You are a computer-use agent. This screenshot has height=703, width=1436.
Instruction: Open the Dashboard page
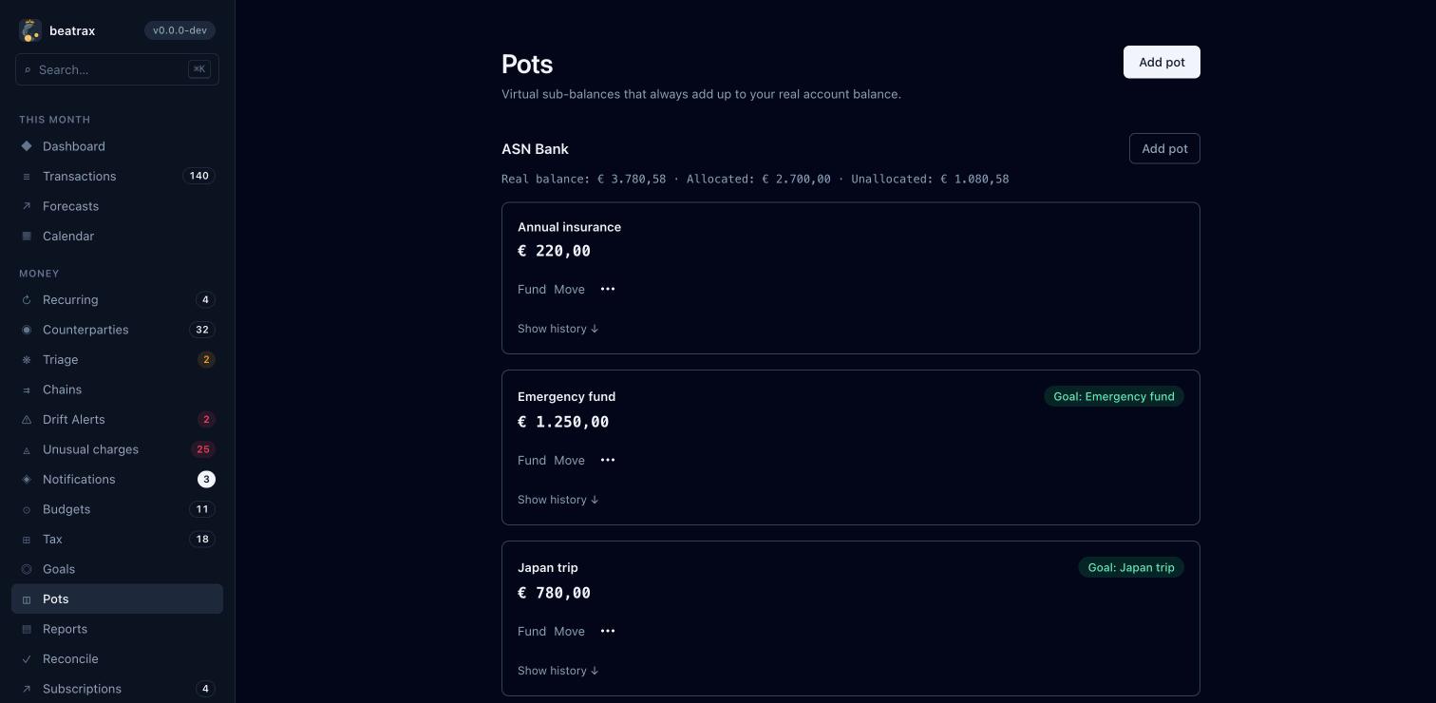point(117,146)
